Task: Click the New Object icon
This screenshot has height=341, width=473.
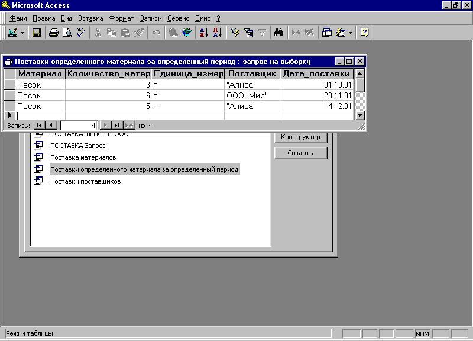Action: pos(341,33)
